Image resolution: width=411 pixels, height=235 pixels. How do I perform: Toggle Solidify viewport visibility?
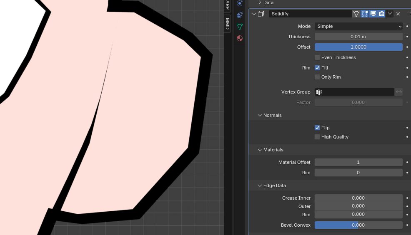[x=373, y=14]
